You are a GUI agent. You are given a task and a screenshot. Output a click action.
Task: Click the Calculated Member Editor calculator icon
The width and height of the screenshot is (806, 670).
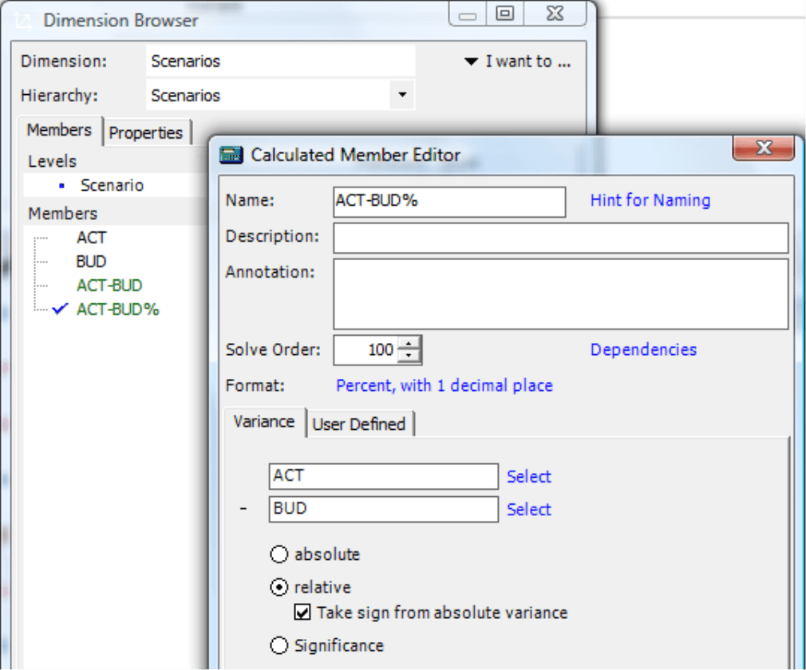click(231, 155)
